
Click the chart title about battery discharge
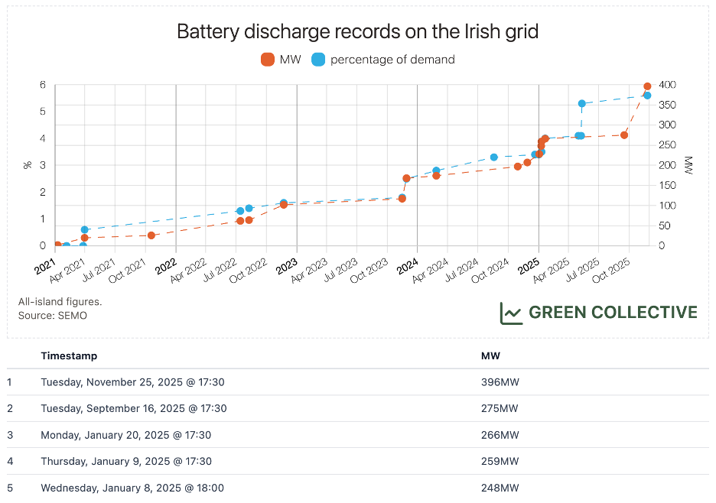(x=358, y=31)
